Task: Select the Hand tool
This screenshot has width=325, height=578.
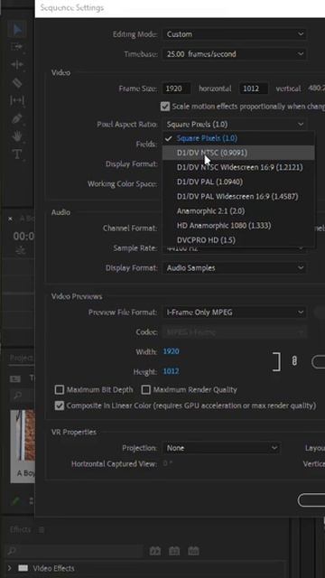Action: tap(17, 136)
